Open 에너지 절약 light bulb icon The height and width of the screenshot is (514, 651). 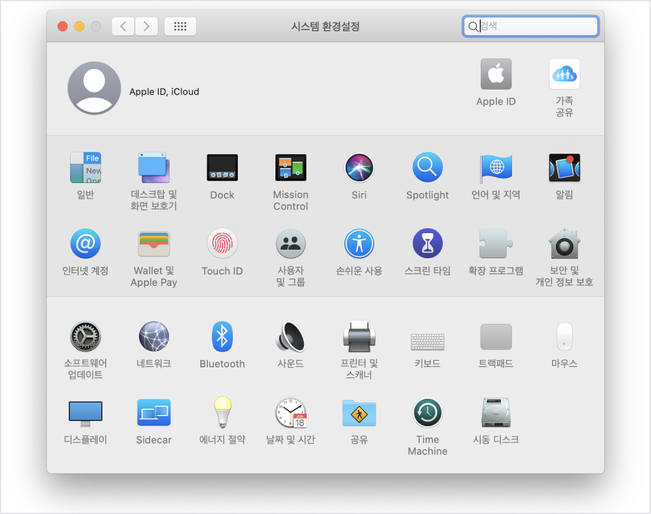pos(222,412)
